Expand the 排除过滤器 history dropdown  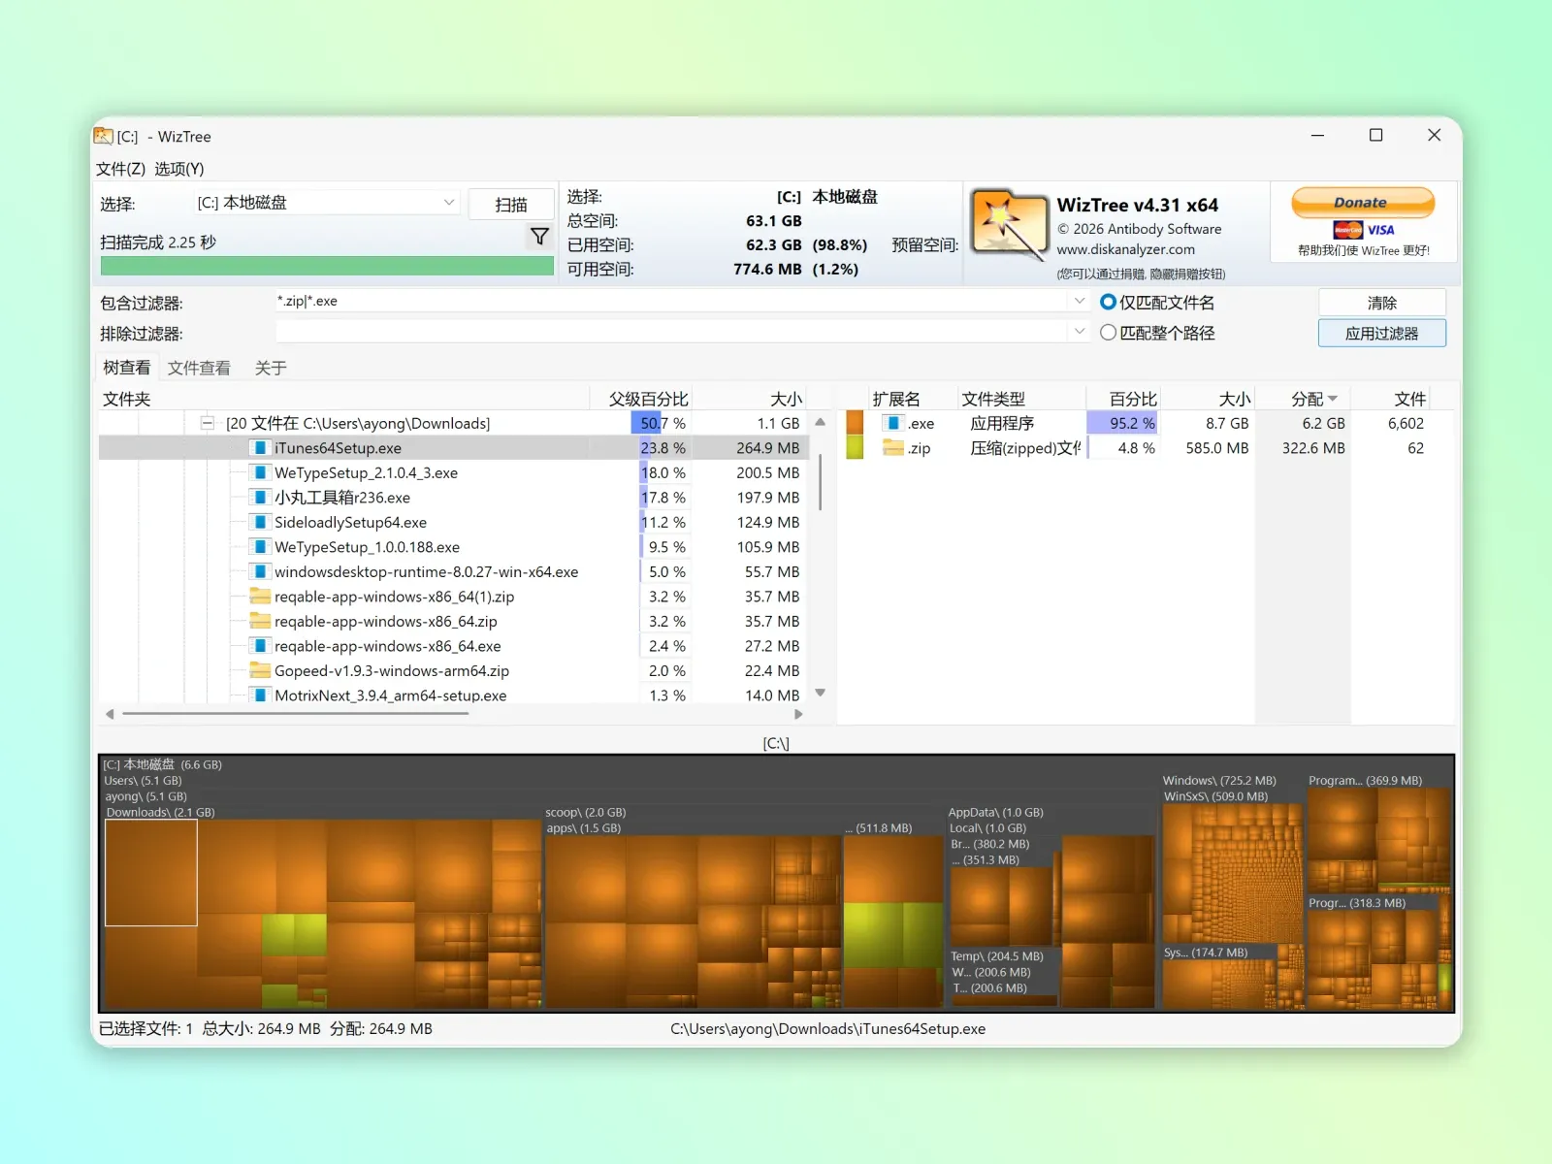tap(1080, 332)
